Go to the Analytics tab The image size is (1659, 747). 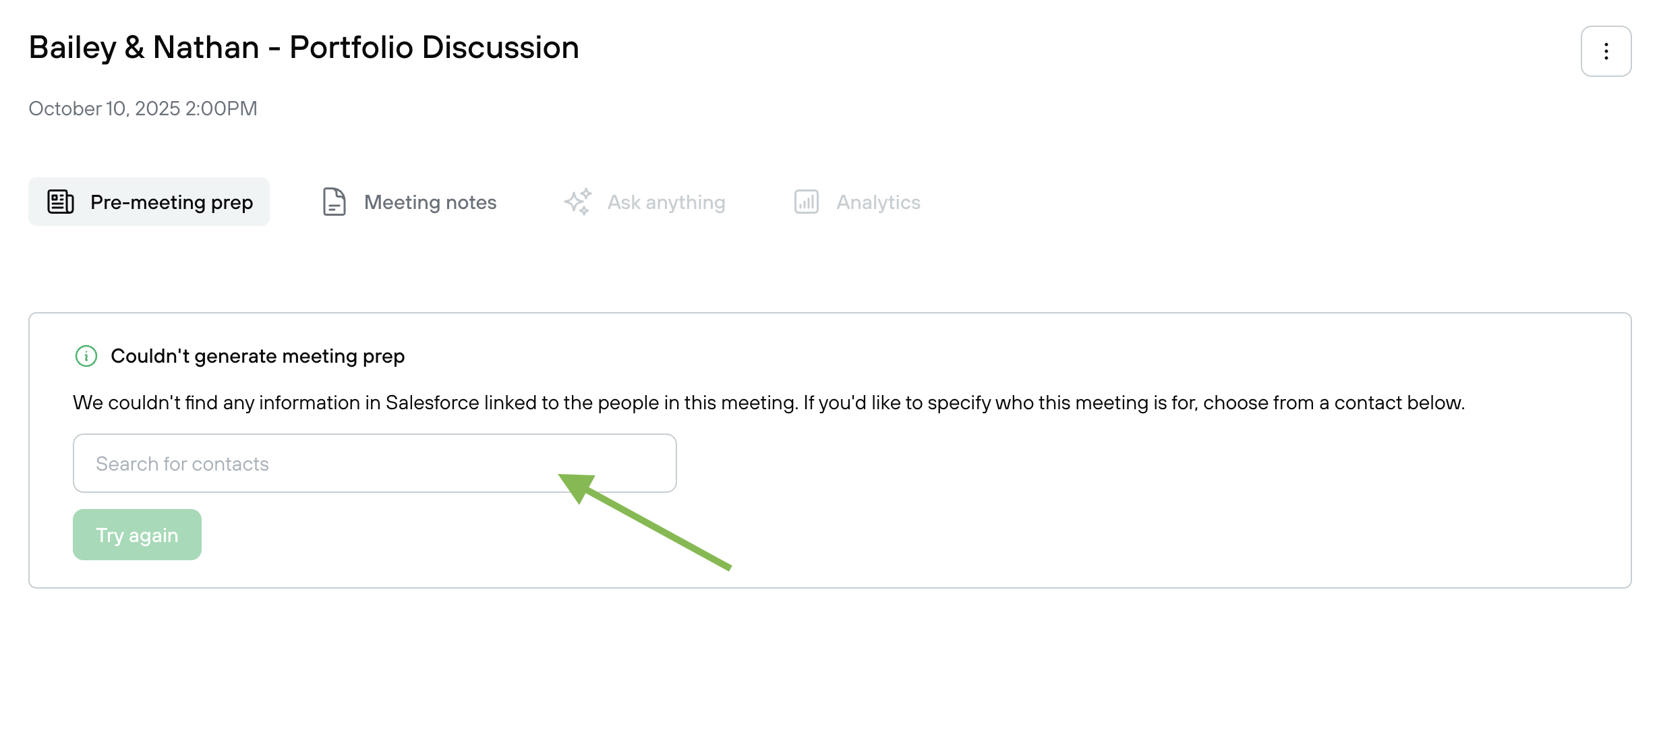point(878,202)
